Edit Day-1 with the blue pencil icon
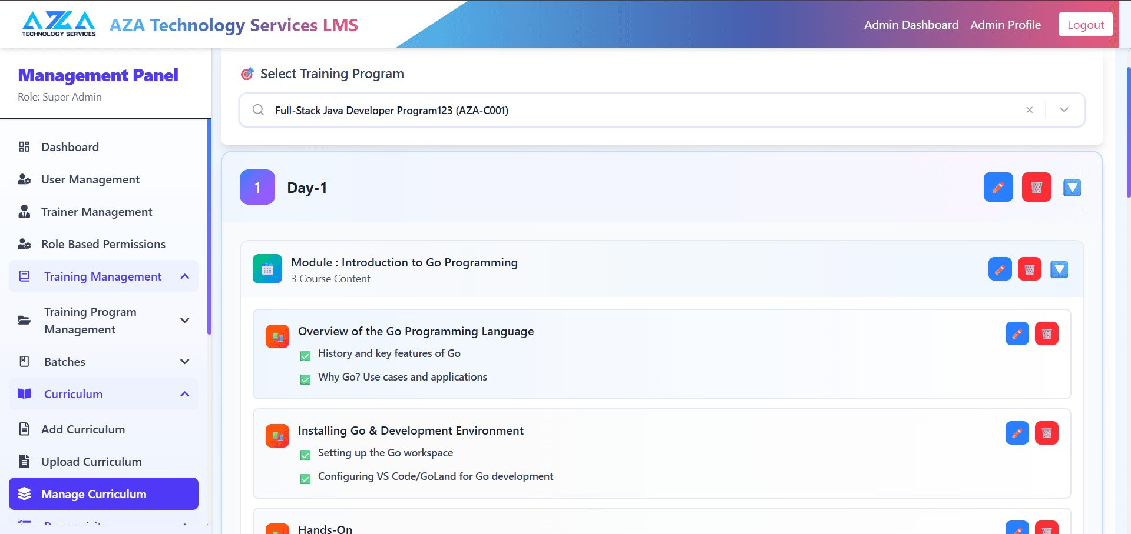The width and height of the screenshot is (1131, 534). click(x=998, y=187)
